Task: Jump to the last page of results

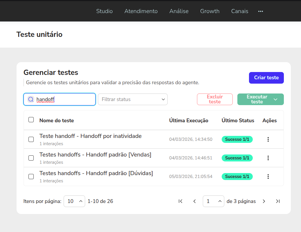Action: tap(278, 201)
